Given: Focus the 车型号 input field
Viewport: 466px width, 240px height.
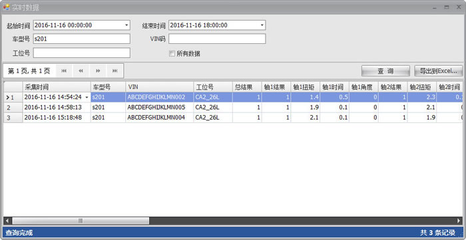Looking at the screenshot, I should [x=81, y=39].
